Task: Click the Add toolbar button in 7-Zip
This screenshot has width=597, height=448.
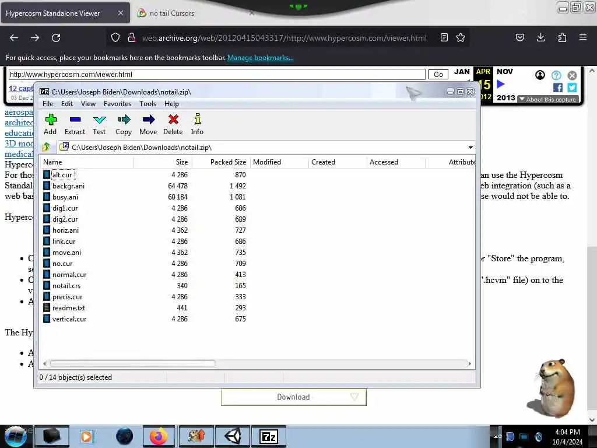Action: click(x=50, y=124)
